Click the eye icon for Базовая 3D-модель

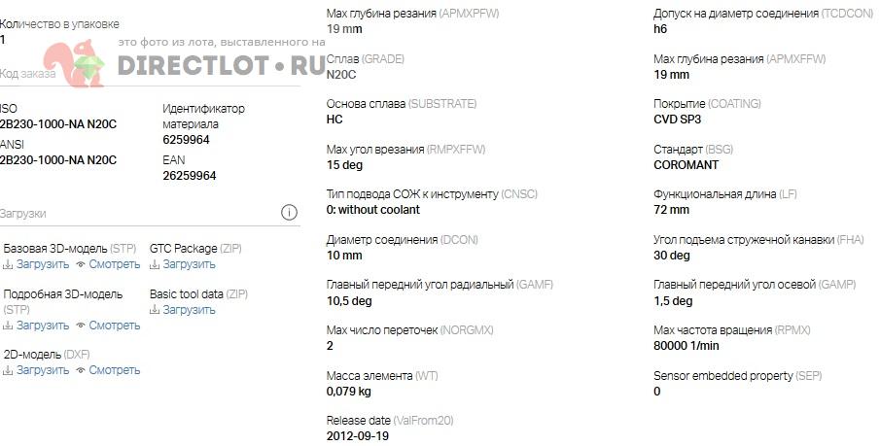pos(81,264)
